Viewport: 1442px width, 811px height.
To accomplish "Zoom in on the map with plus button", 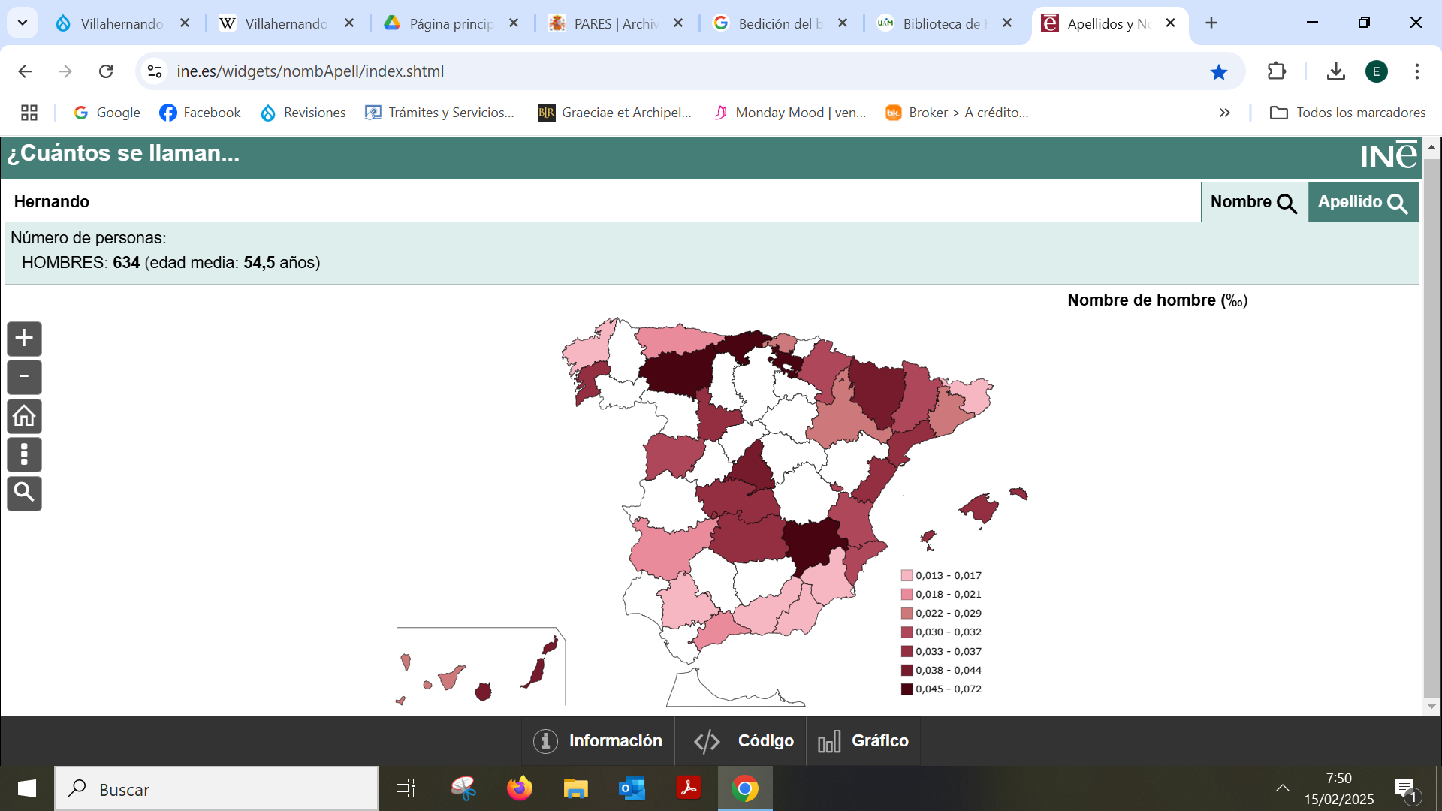I will point(24,338).
